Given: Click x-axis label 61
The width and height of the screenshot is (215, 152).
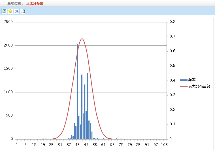Looking at the screenshot, I should click(103, 145).
